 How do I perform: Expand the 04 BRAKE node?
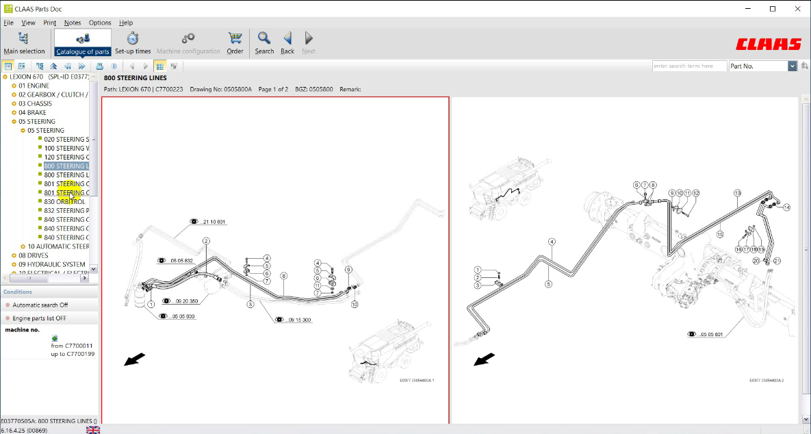pyautogui.click(x=14, y=112)
